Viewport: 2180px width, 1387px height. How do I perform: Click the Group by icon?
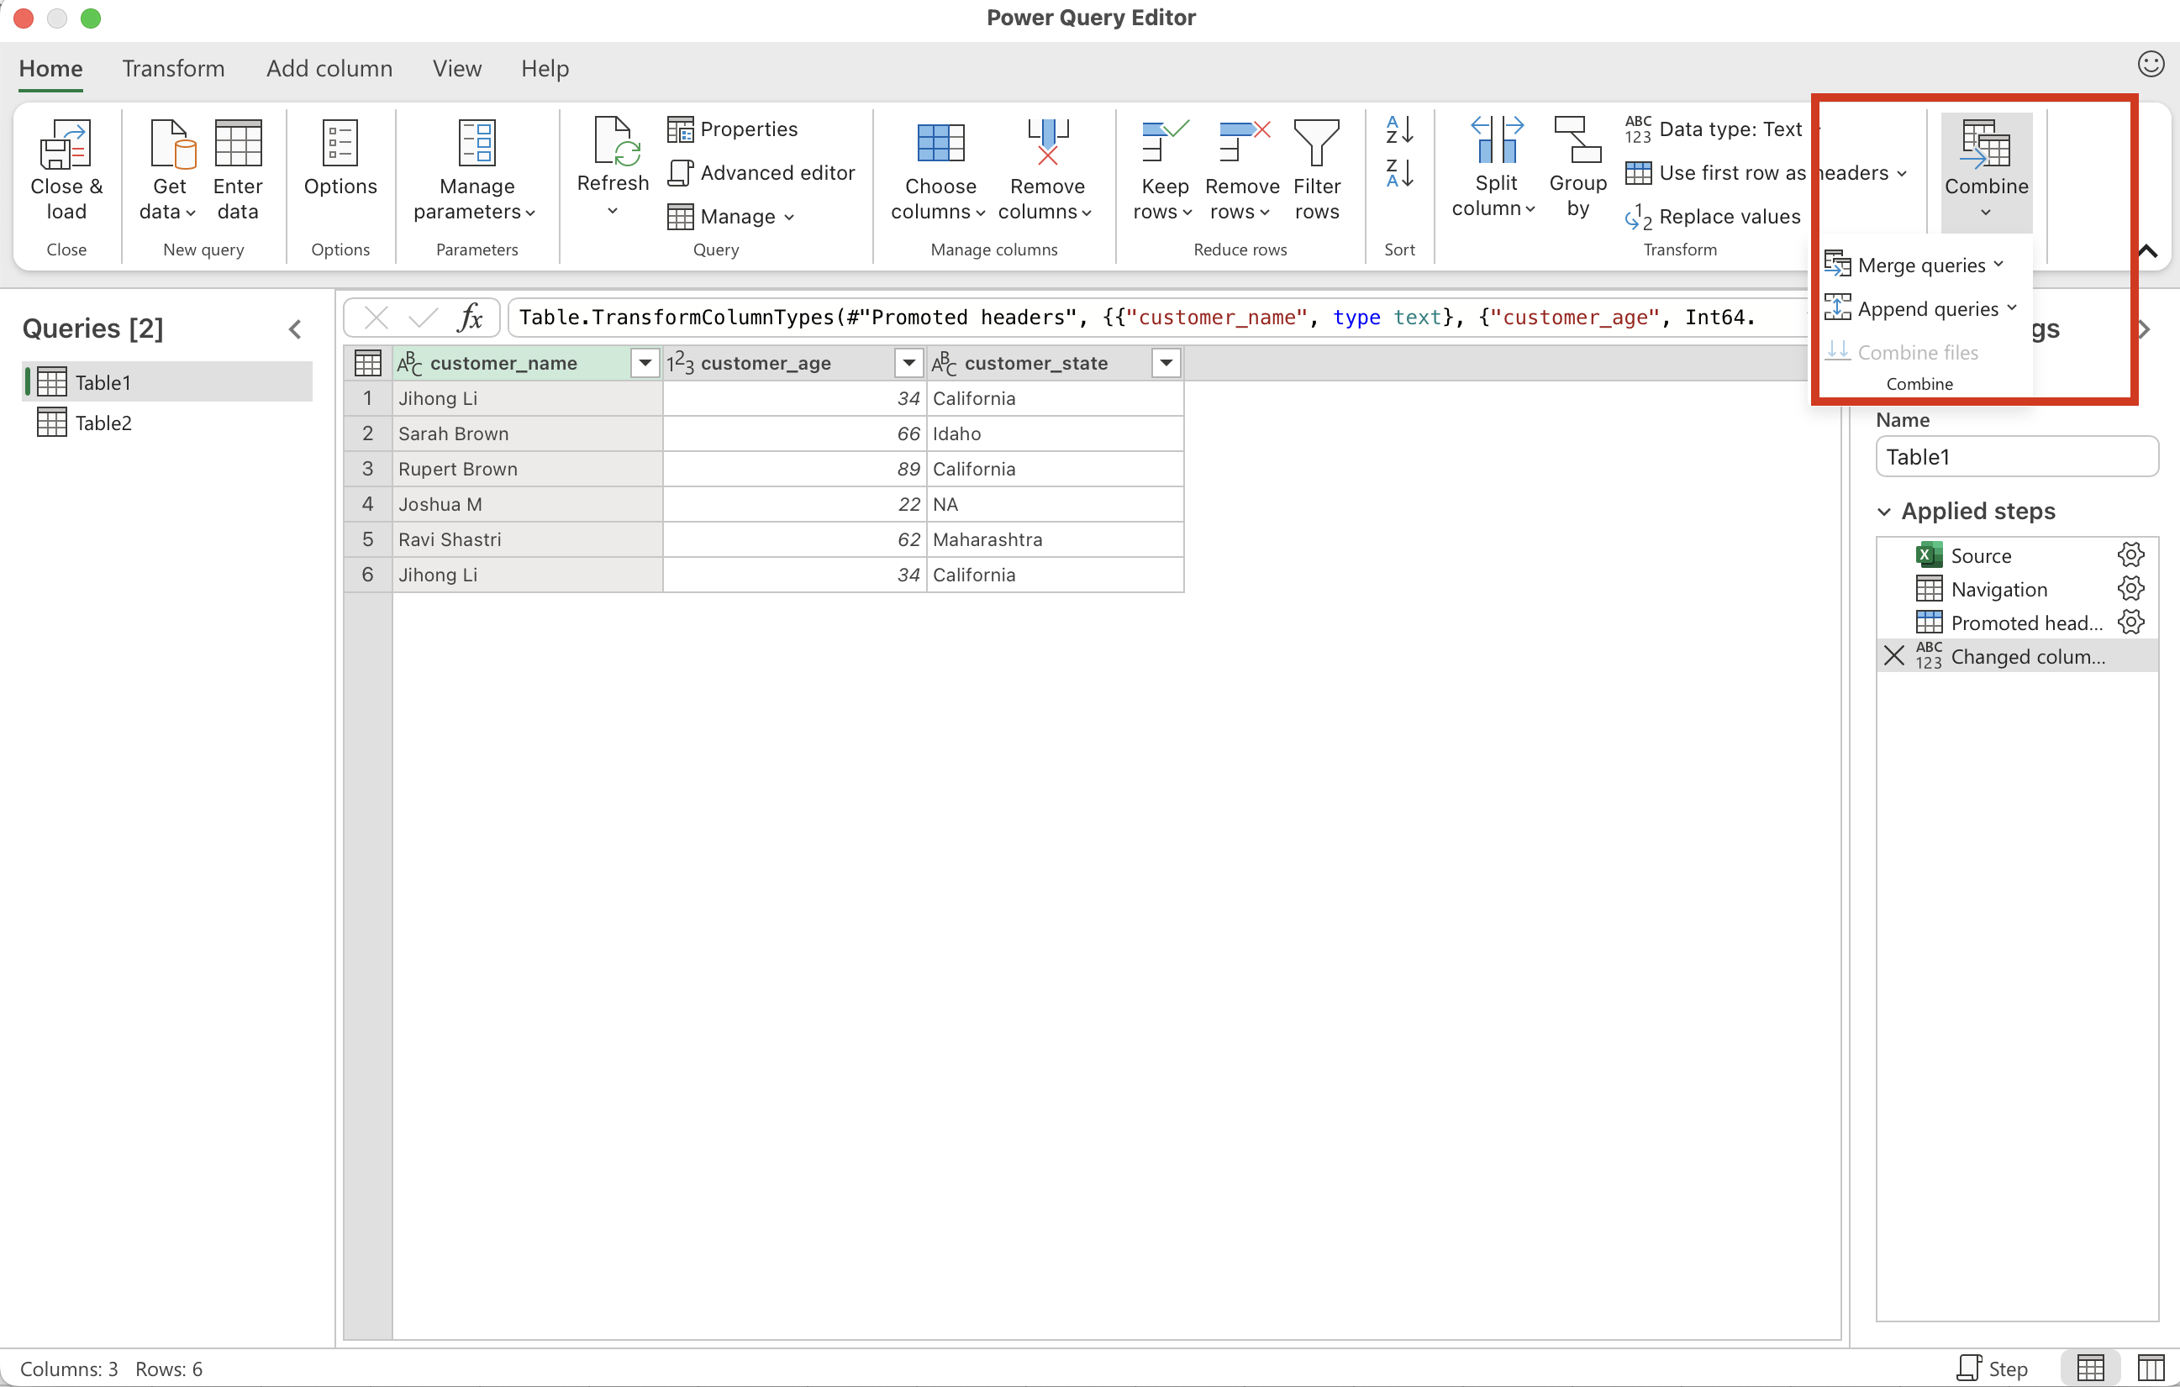[1577, 143]
